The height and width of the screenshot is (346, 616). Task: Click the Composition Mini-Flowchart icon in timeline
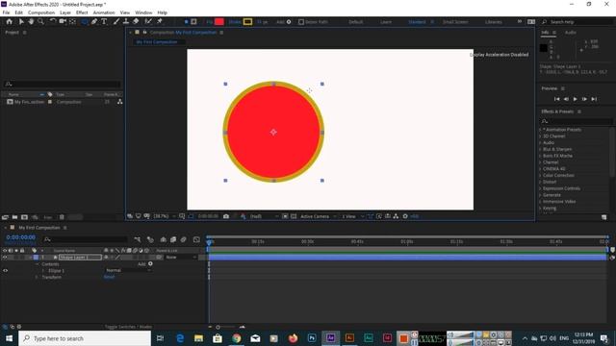137,239
